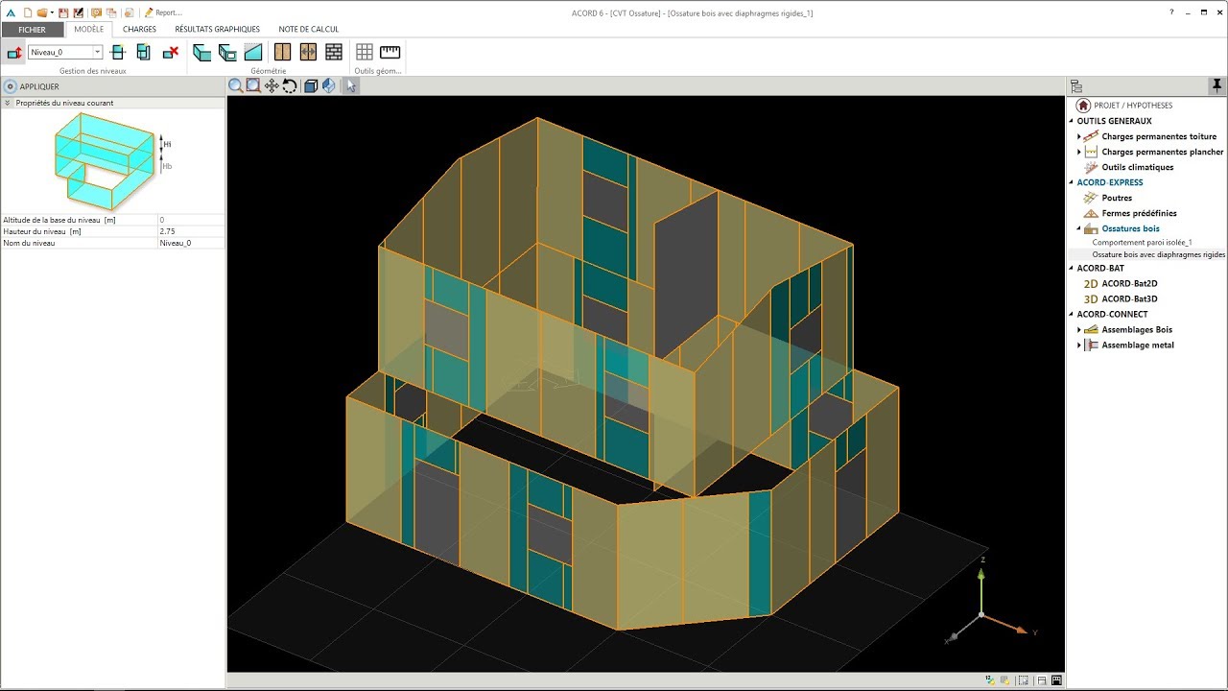Expand Charges permanentes toiture
The image size is (1228, 691).
click(x=1079, y=137)
